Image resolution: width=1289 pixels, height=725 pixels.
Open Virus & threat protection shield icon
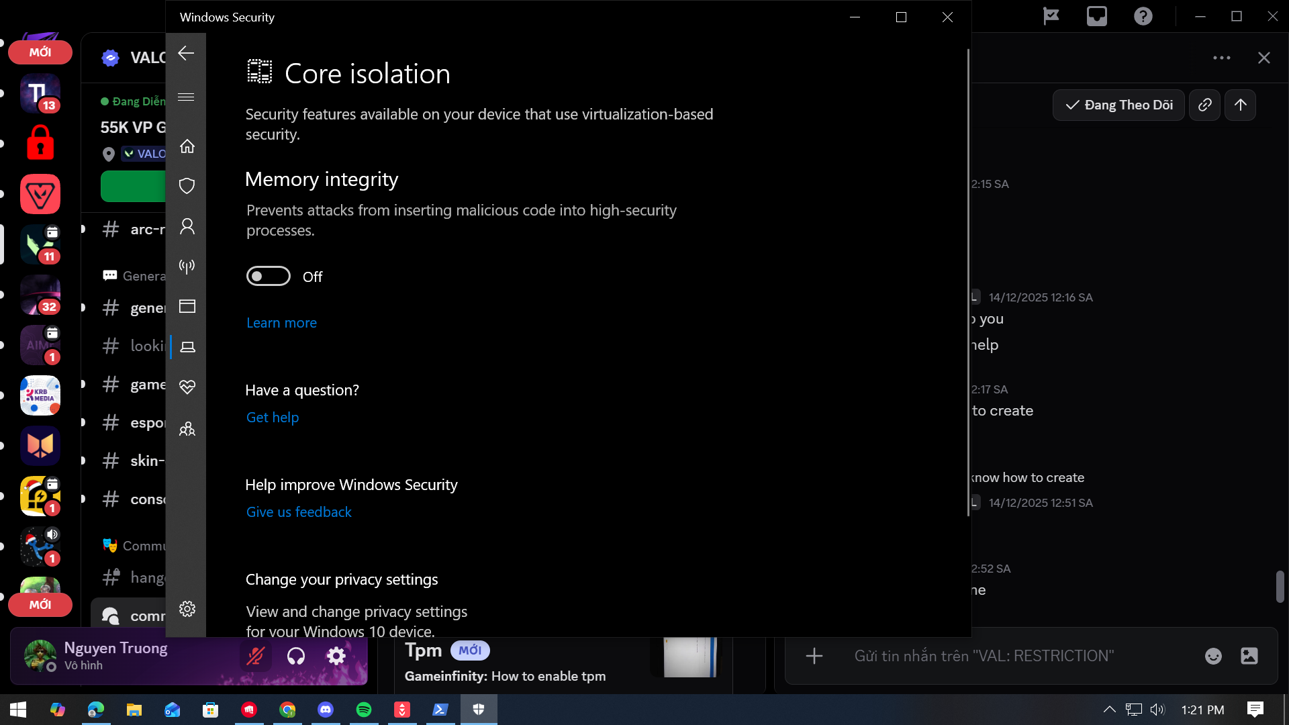coord(187,186)
